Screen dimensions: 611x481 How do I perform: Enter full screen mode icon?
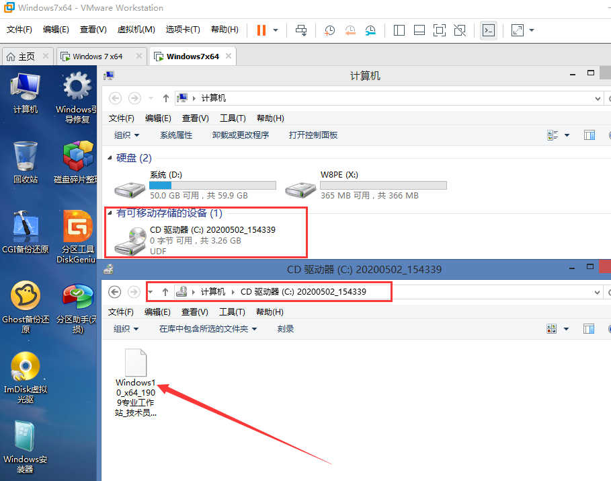440,30
